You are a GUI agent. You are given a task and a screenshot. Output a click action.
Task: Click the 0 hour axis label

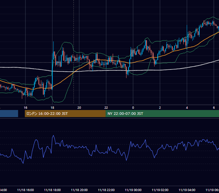coord(133,108)
